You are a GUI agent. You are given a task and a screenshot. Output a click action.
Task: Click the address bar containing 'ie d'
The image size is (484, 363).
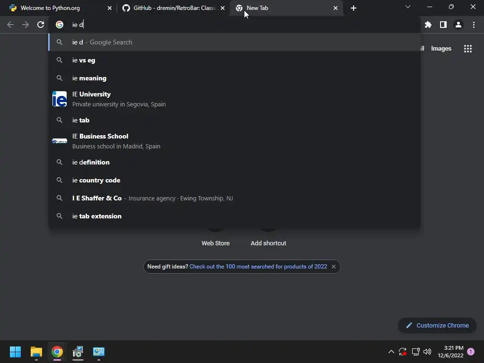pos(234,25)
